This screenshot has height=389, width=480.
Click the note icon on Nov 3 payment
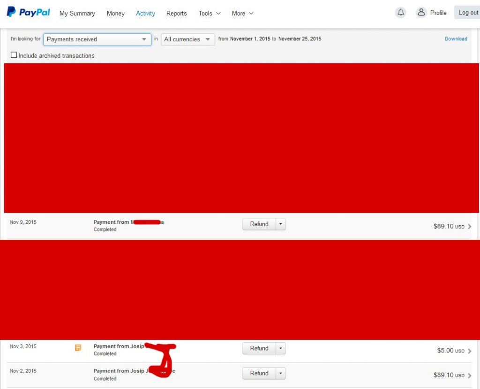[x=78, y=348]
